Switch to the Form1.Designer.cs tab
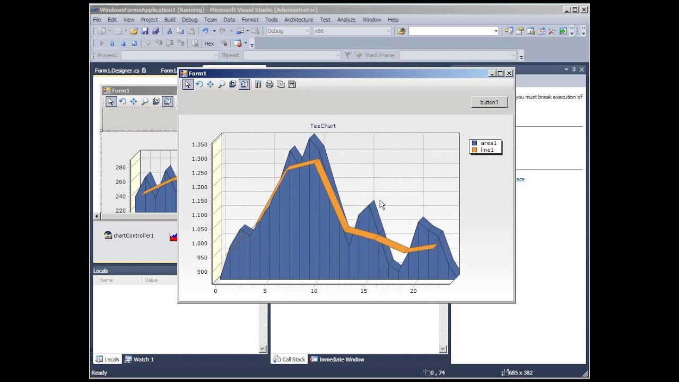Screen dimensions: 679x382 120,71
